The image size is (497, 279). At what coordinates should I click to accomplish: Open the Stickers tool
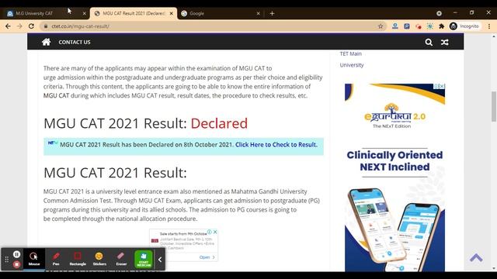coord(99,259)
